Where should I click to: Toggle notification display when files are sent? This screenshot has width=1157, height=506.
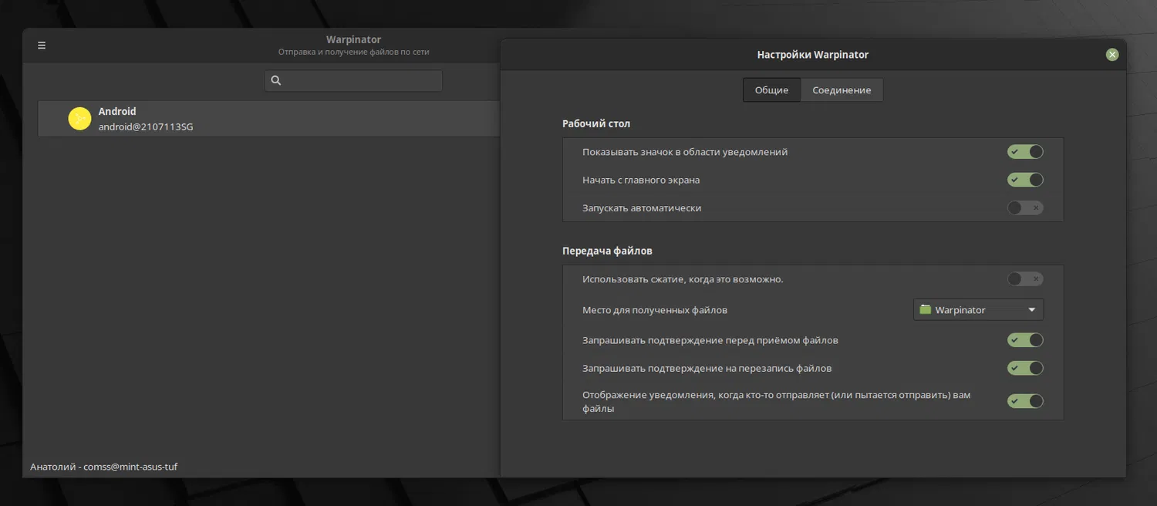pyautogui.click(x=1025, y=401)
